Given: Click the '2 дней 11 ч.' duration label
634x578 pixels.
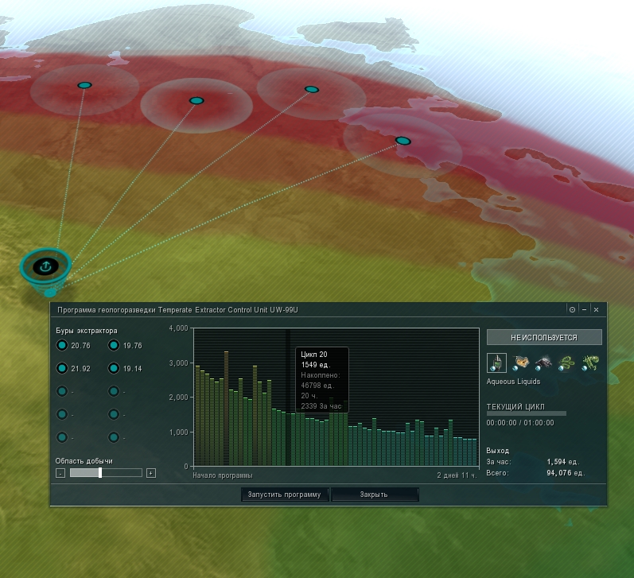Looking at the screenshot, I should (x=457, y=475).
